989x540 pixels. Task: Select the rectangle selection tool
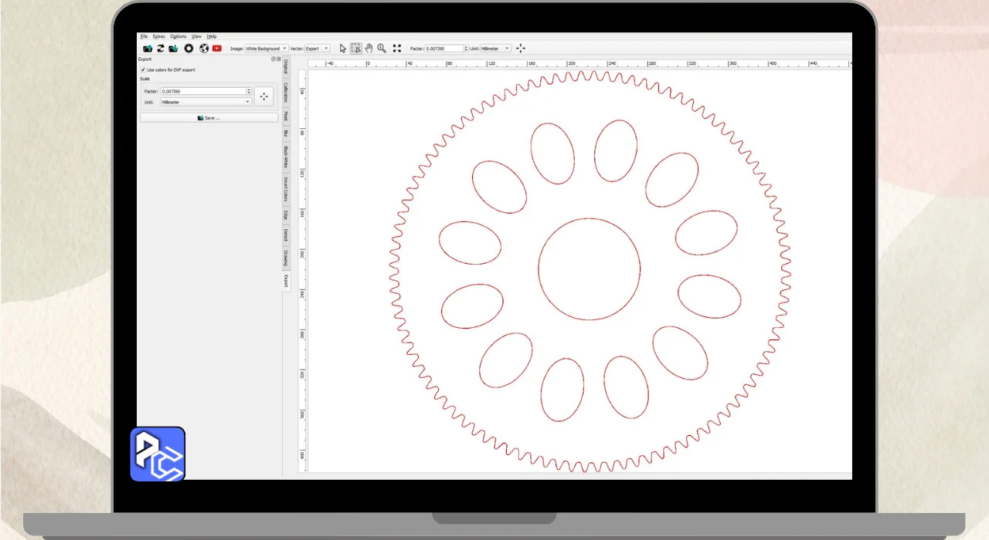(x=355, y=49)
